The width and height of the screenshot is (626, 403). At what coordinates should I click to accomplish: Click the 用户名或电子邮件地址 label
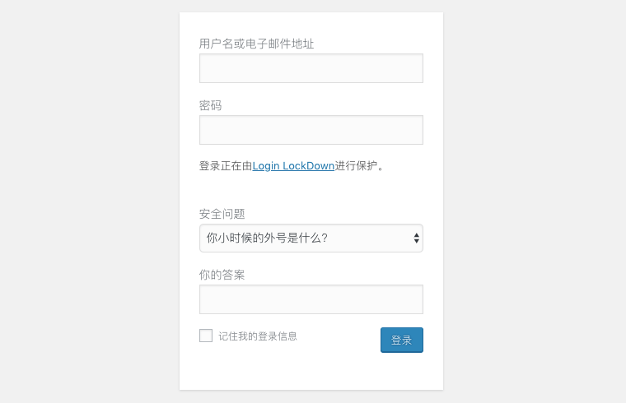256,44
